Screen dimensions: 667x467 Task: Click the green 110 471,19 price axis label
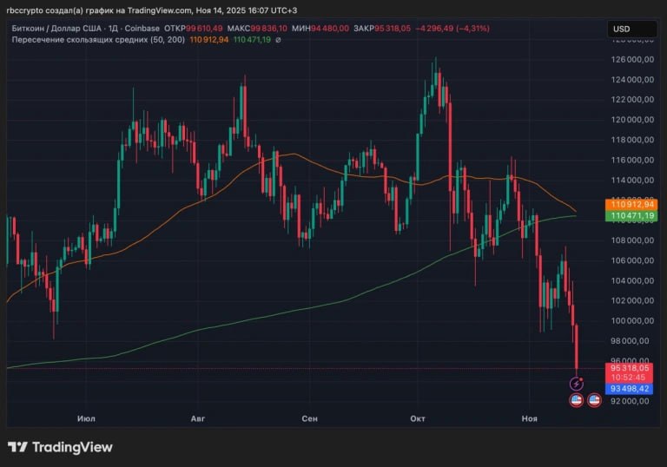point(631,215)
